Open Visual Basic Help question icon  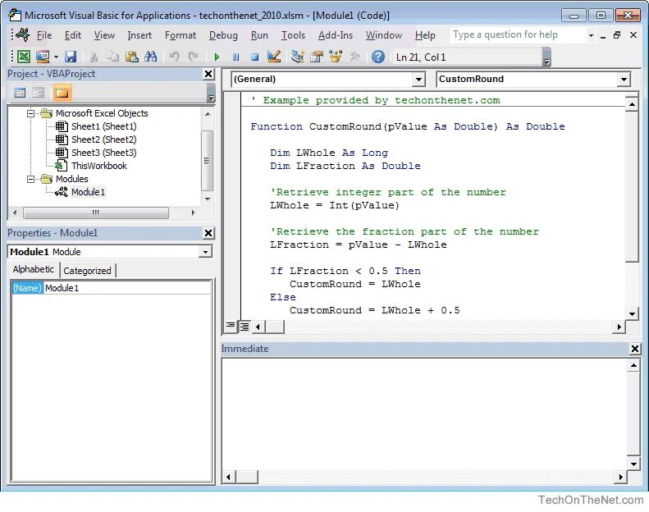pyautogui.click(x=378, y=57)
